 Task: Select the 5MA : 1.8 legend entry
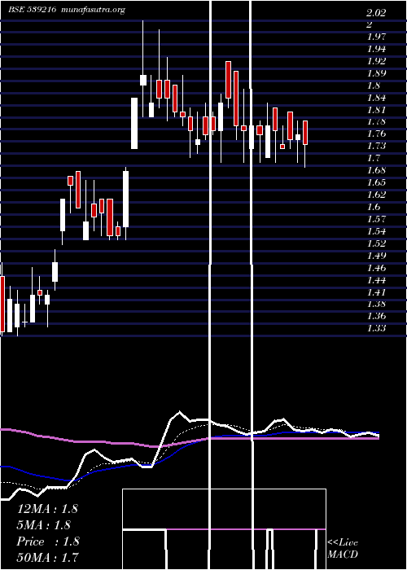(44, 525)
